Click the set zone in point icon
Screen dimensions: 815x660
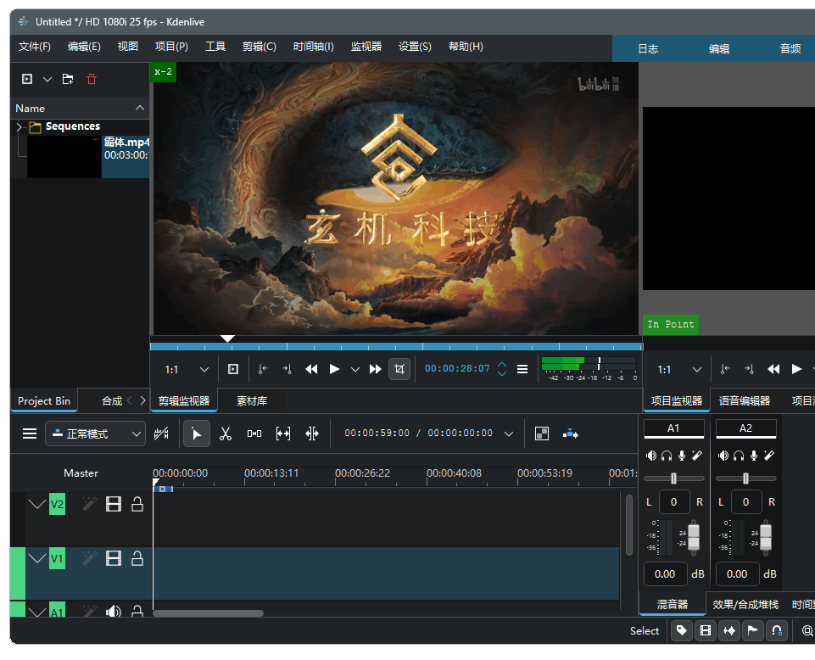(x=263, y=369)
